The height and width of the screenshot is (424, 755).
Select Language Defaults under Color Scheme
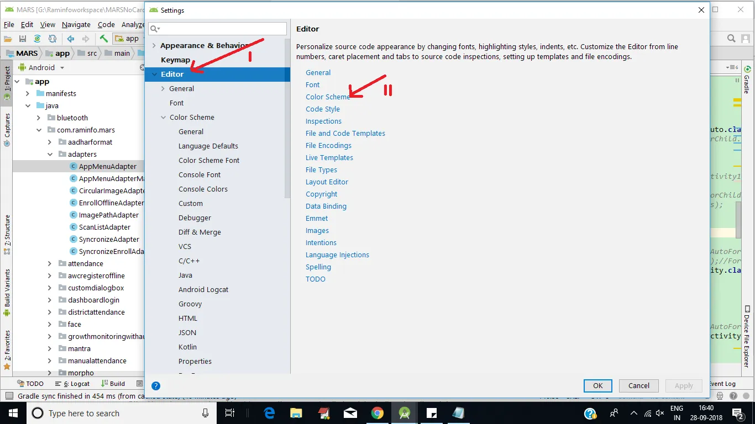(208, 146)
